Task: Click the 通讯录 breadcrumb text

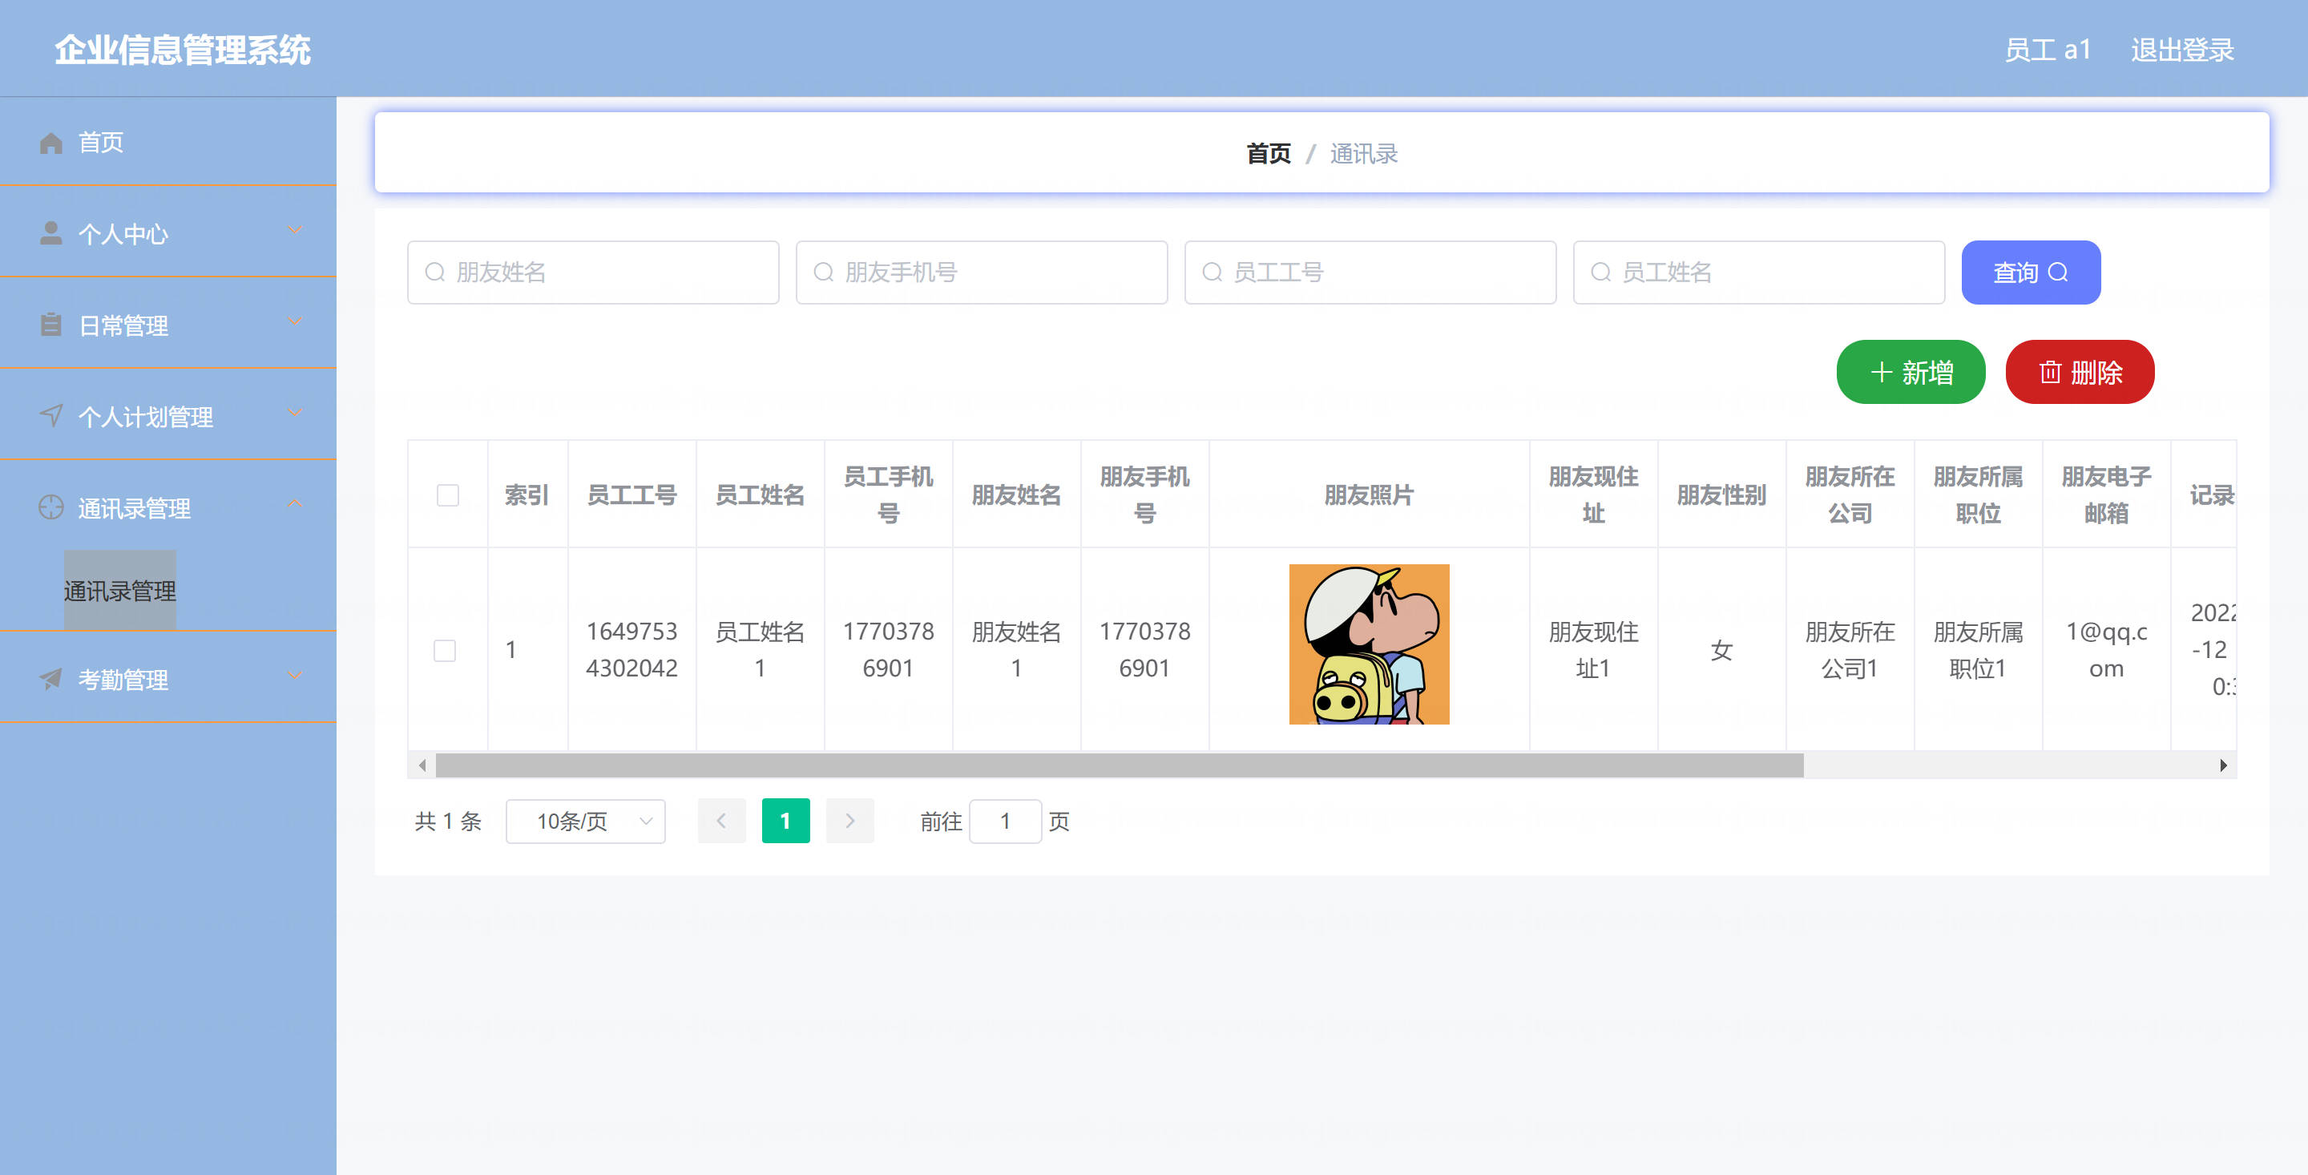Action: point(1362,153)
